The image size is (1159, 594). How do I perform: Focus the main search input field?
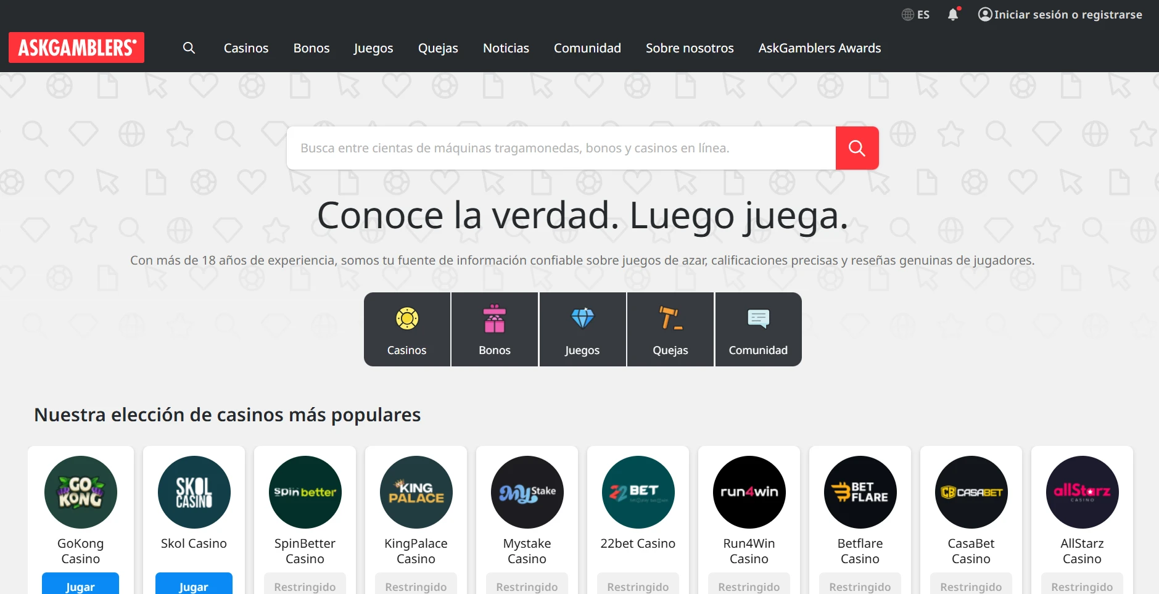561,148
